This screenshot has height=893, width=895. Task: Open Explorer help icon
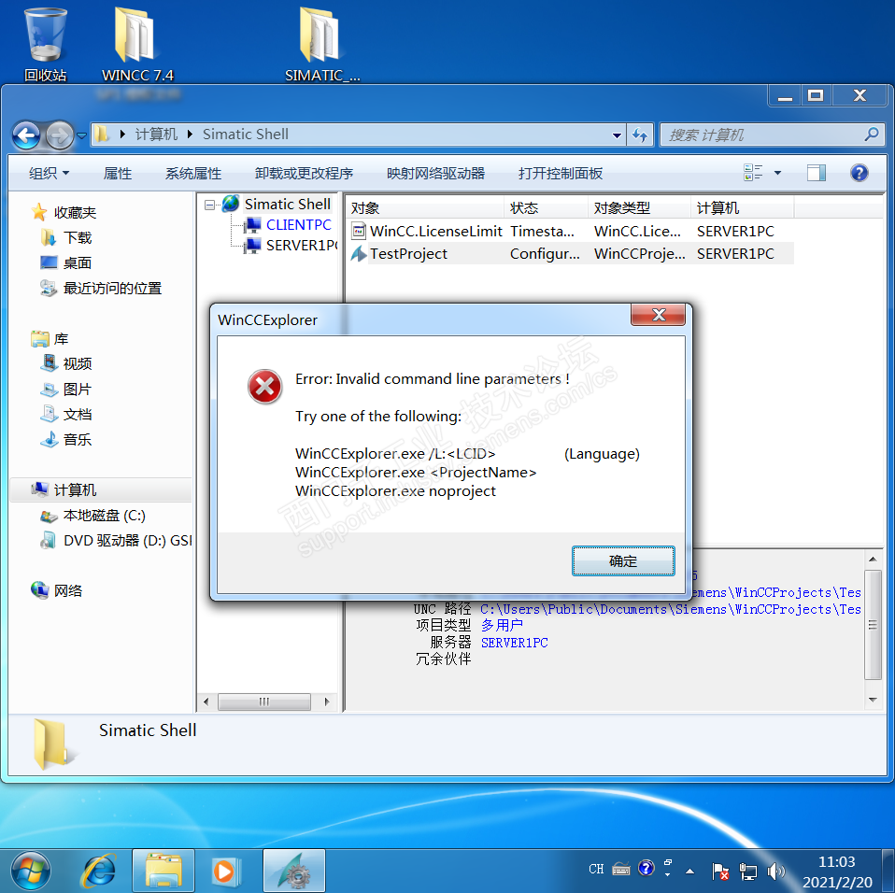click(x=859, y=172)
